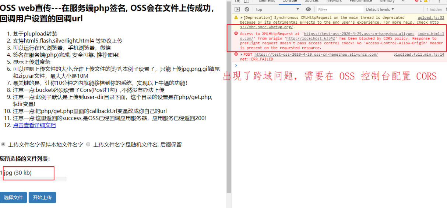Expand the Deprecation warning message arrow
Image resolution: width=447 pixels, height=208 pixels.
[x=242, y=17]
